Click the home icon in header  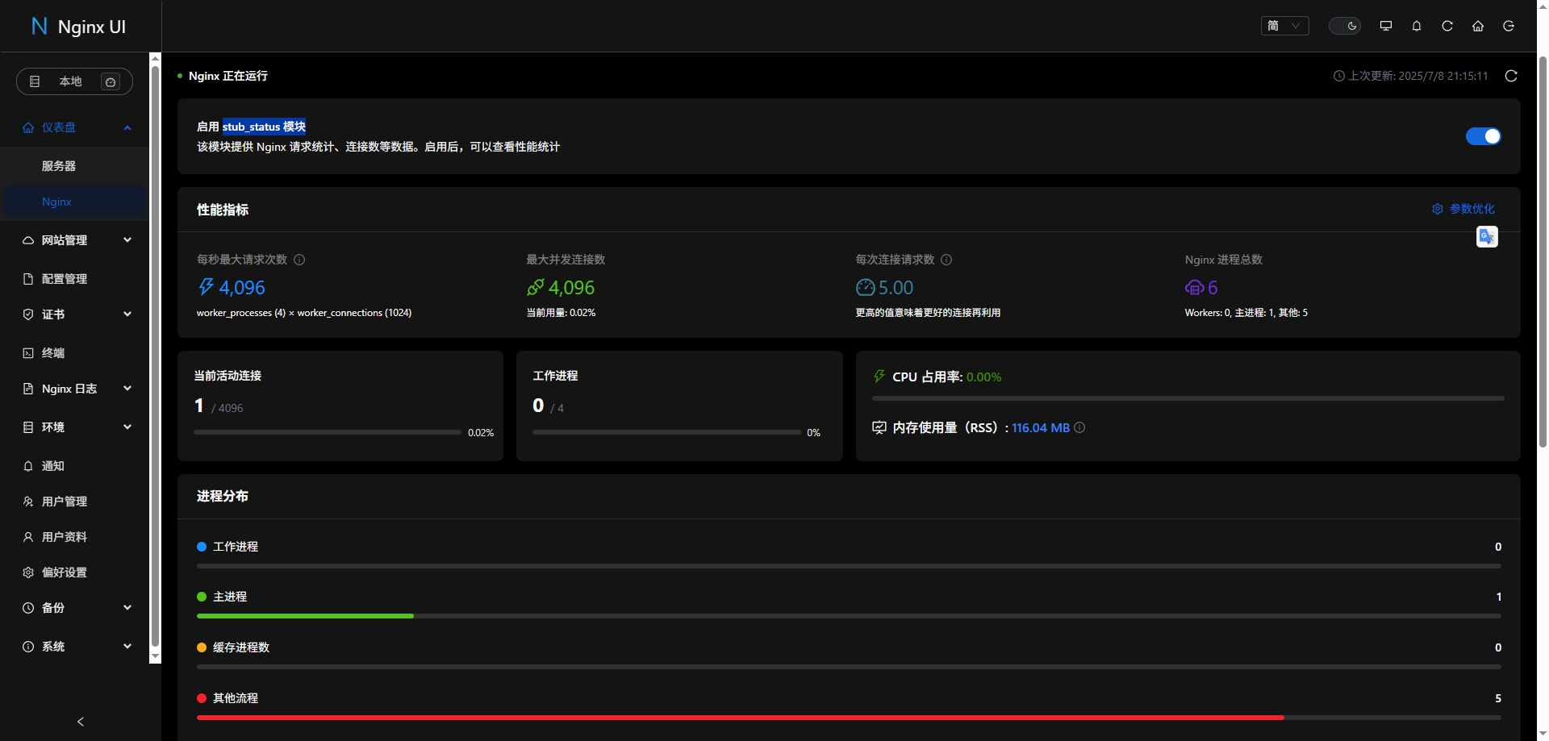click(x=1478, y=26)
